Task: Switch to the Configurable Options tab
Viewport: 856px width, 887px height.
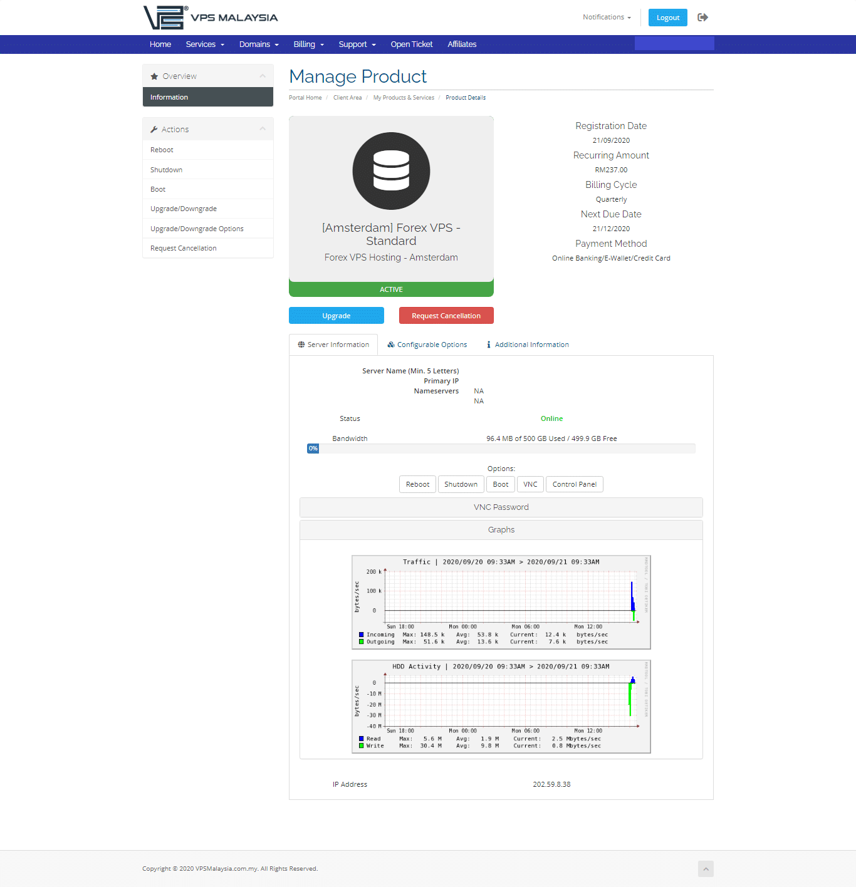Action: click(427, 345)
